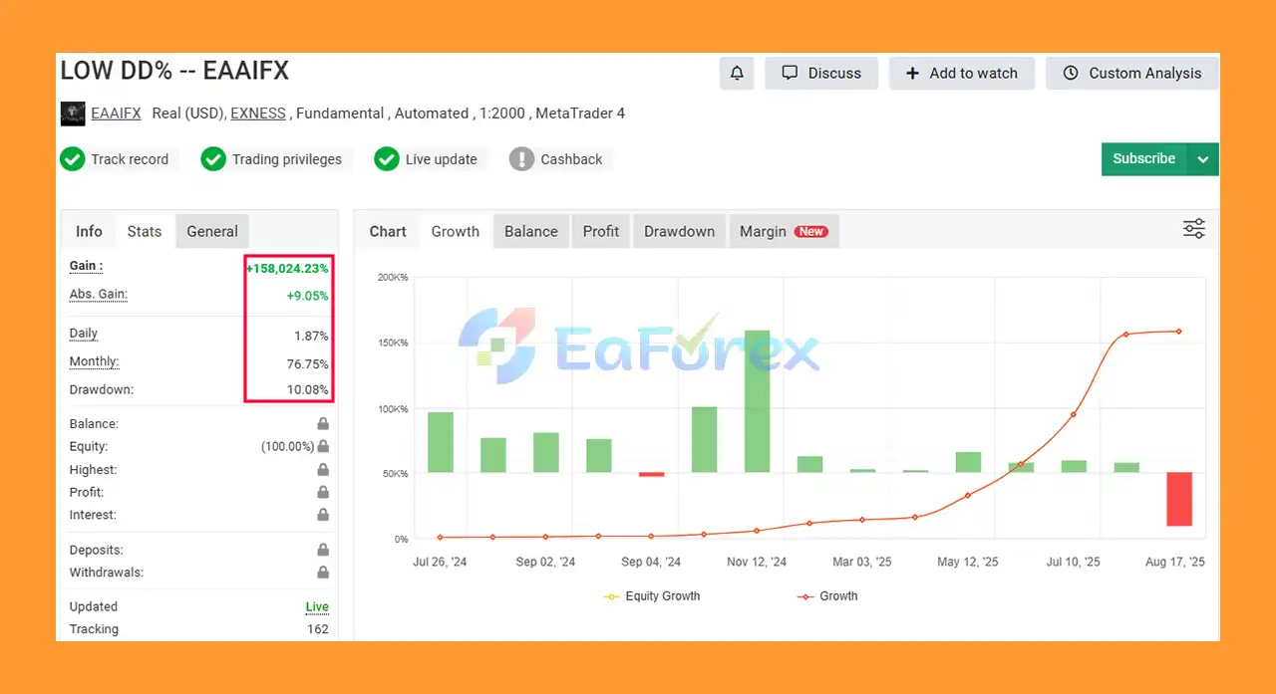Click the Trading privileges green checkmark
This screenshot has height=694, width=1276.
tap(213, 159)
